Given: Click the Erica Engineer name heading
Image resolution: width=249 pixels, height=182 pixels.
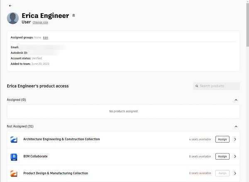Looking at the screenshot, I should 45,16.
